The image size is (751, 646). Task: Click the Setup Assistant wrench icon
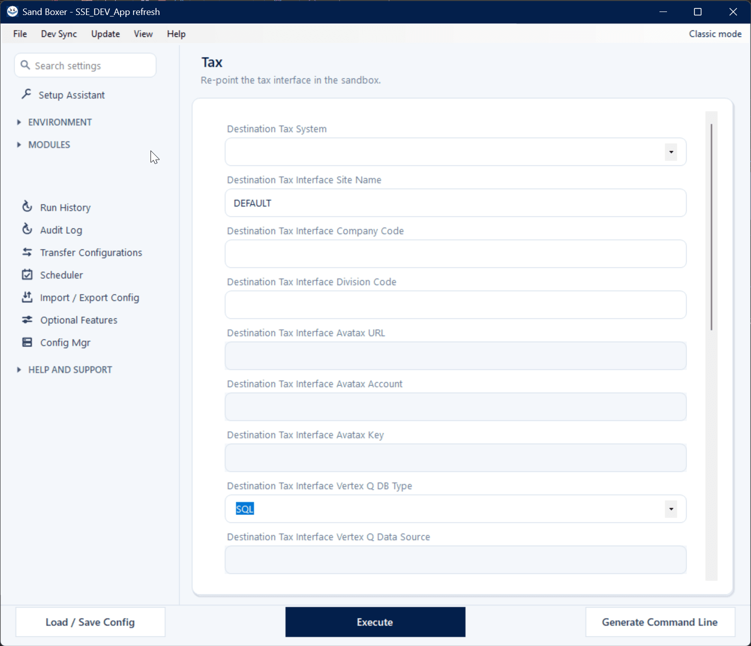26,94
